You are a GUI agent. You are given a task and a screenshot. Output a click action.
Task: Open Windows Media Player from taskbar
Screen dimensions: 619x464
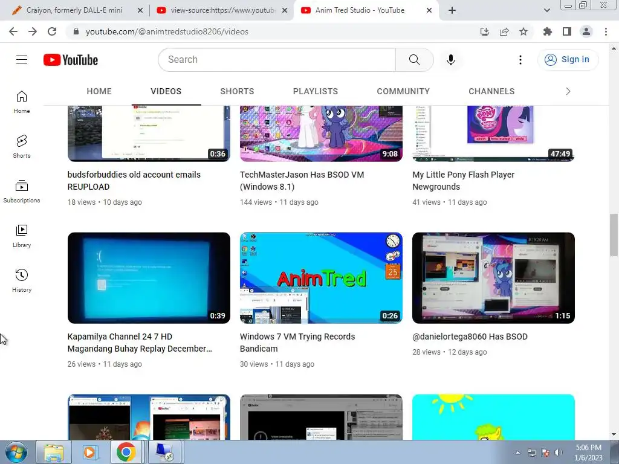pos(90,452)
